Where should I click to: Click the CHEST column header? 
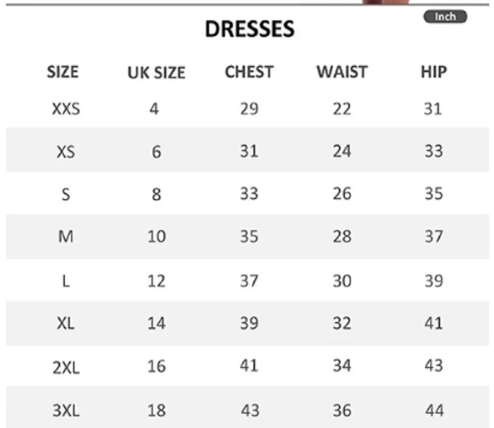tap(249, 72)
